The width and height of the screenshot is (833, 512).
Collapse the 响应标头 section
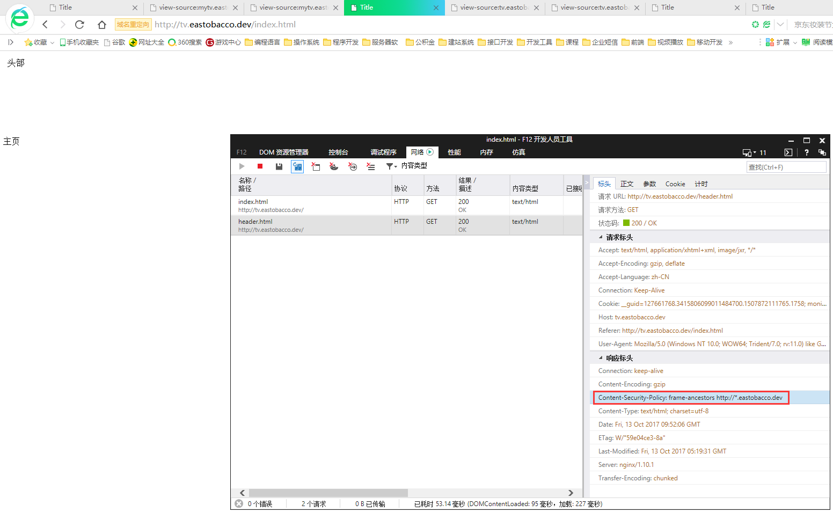click(601, 358)
